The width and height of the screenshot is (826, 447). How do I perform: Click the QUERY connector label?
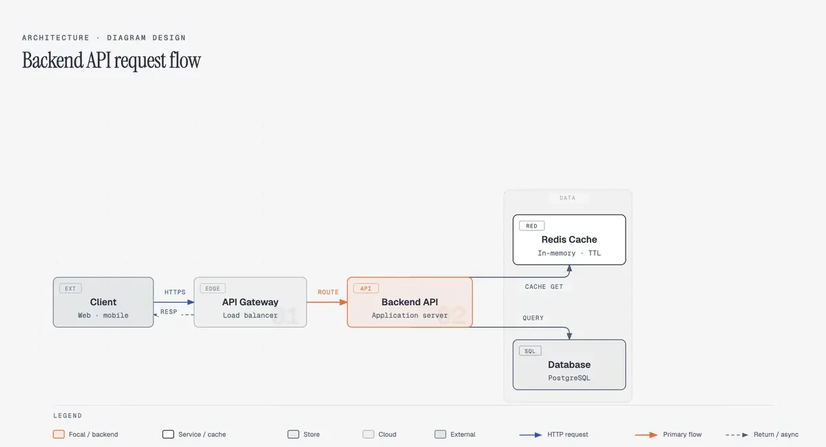click(x=533, y=318)
